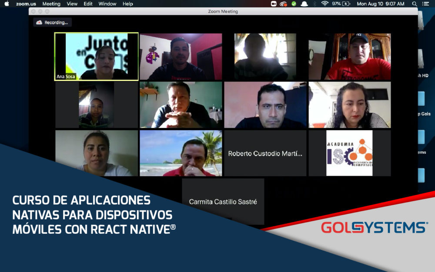Viewport: 435px width, 272px height.
Task: Select the Roberto Custodio Martí... tile
Action: [265, 153]
